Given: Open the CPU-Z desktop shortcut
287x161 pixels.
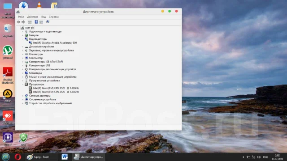Looking at the screenshot, I should (8, 139).
